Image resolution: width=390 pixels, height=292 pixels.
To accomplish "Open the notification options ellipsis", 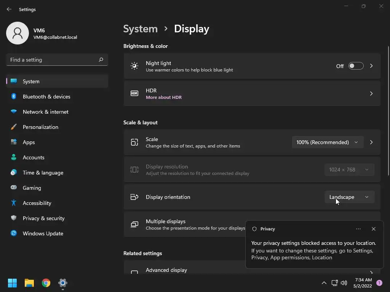I will point(358,229).
